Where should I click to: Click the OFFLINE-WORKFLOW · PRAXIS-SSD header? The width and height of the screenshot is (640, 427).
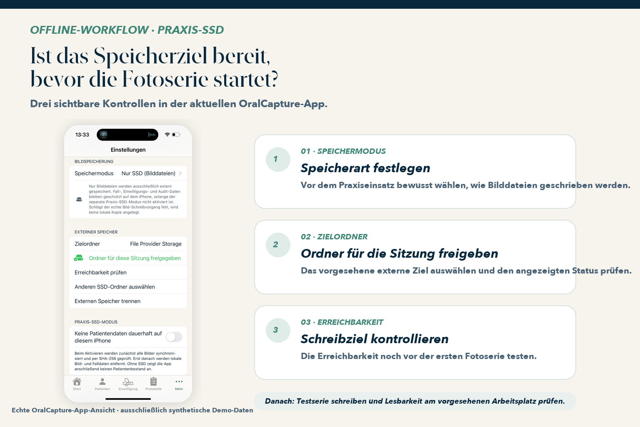point(127,30)
